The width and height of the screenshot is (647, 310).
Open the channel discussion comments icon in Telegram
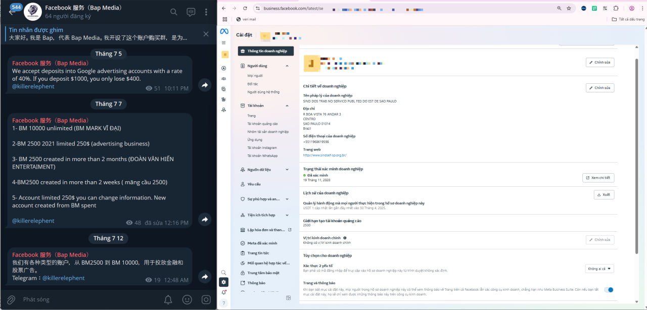coord(191,12)
